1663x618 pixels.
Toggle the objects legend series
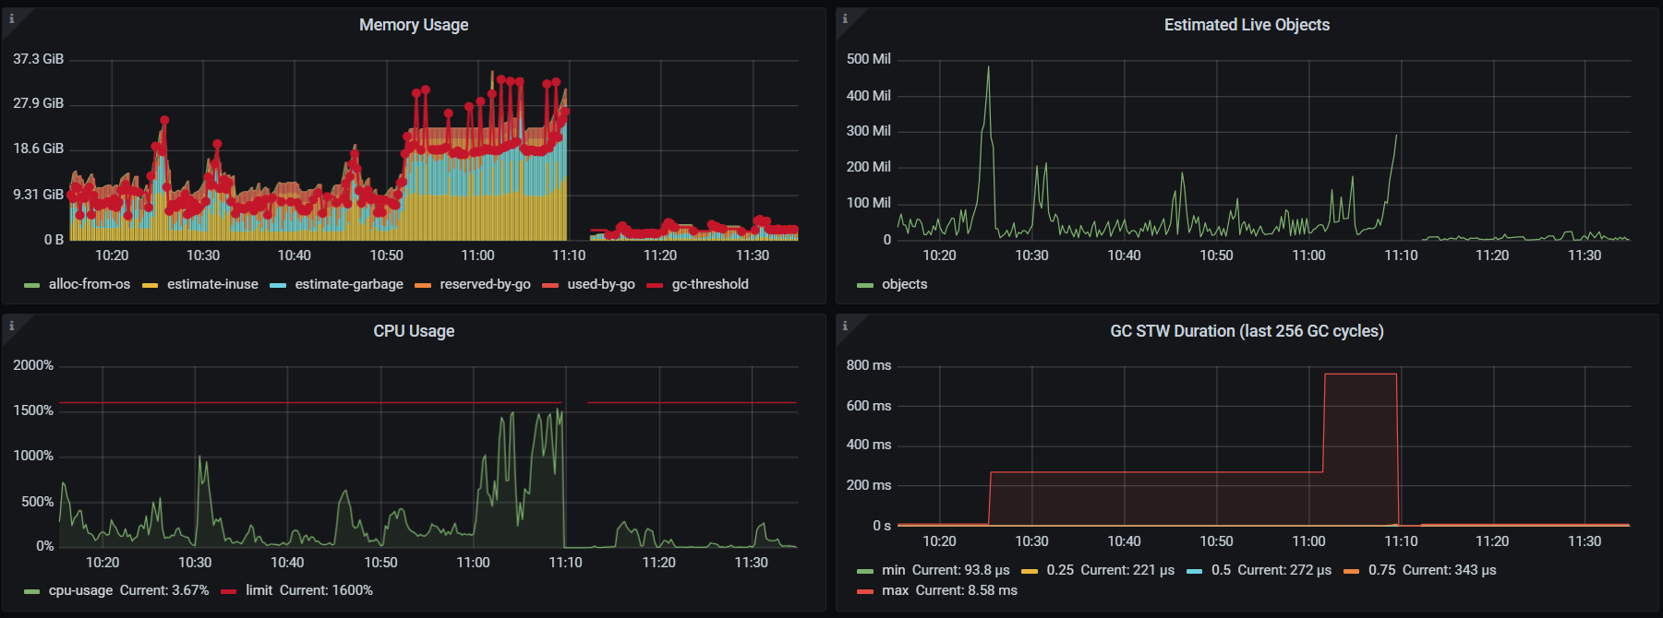[904, 284]
